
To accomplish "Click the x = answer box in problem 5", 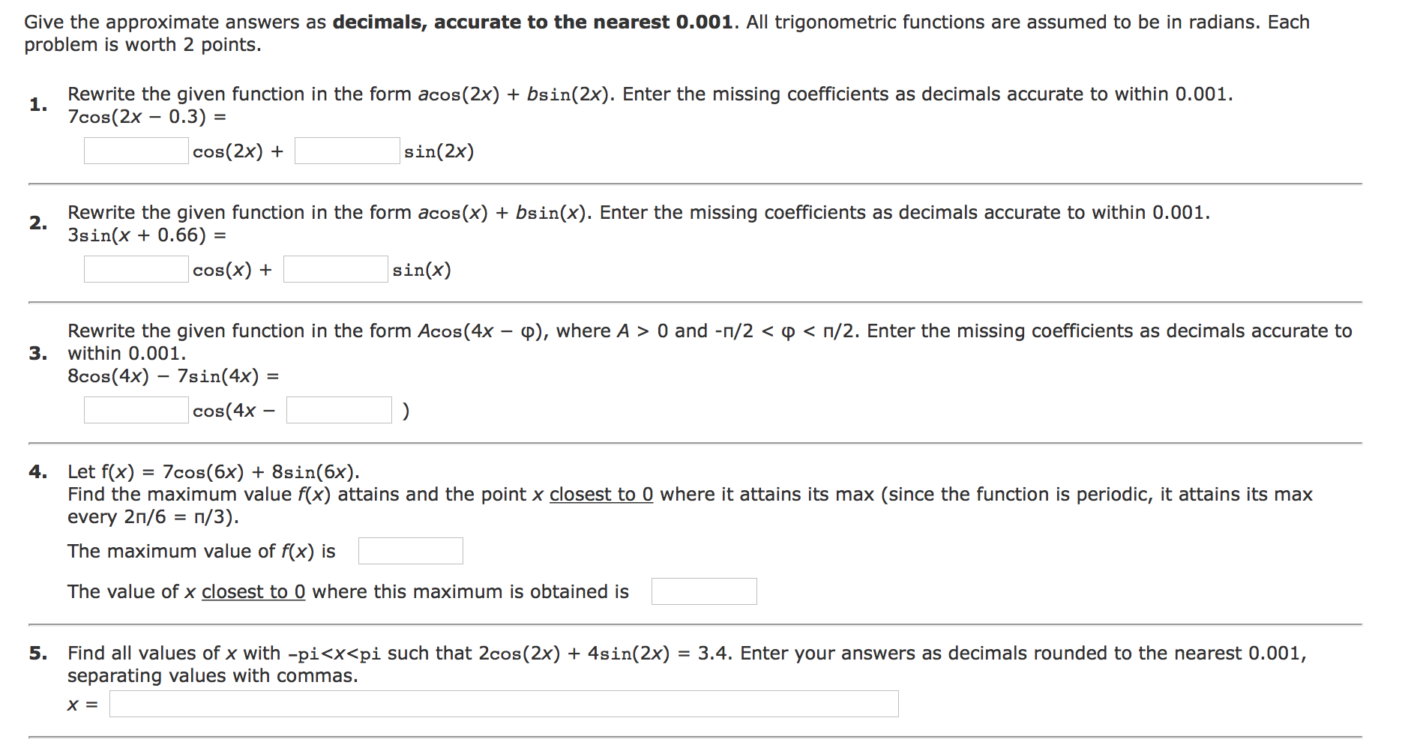I will tap(504, 704).
